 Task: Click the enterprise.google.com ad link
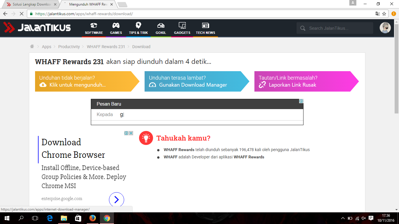pyautogui.click(x=62, y=199)
